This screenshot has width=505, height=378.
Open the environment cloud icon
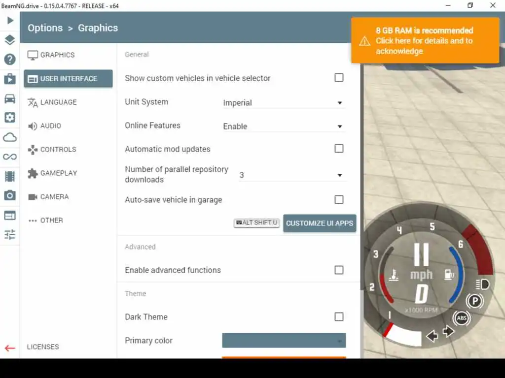(10, 137)
